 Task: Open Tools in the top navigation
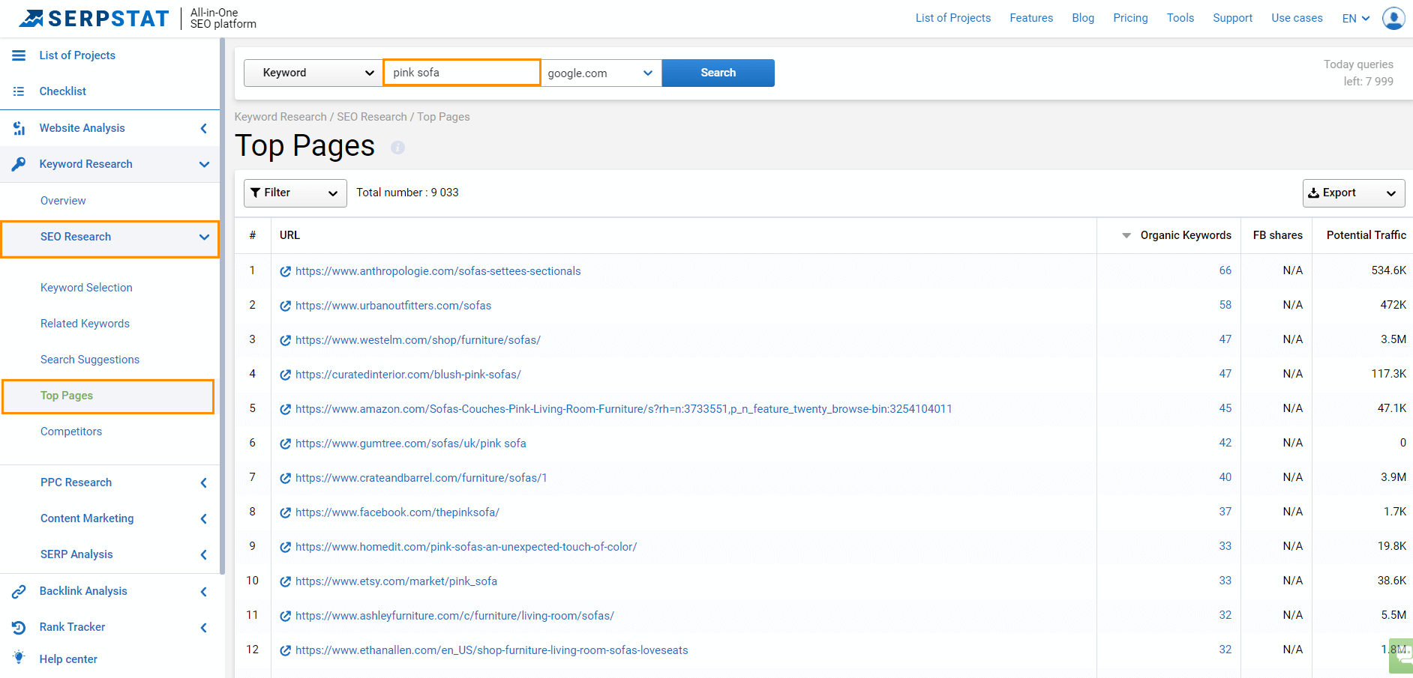click(1180, 18)
